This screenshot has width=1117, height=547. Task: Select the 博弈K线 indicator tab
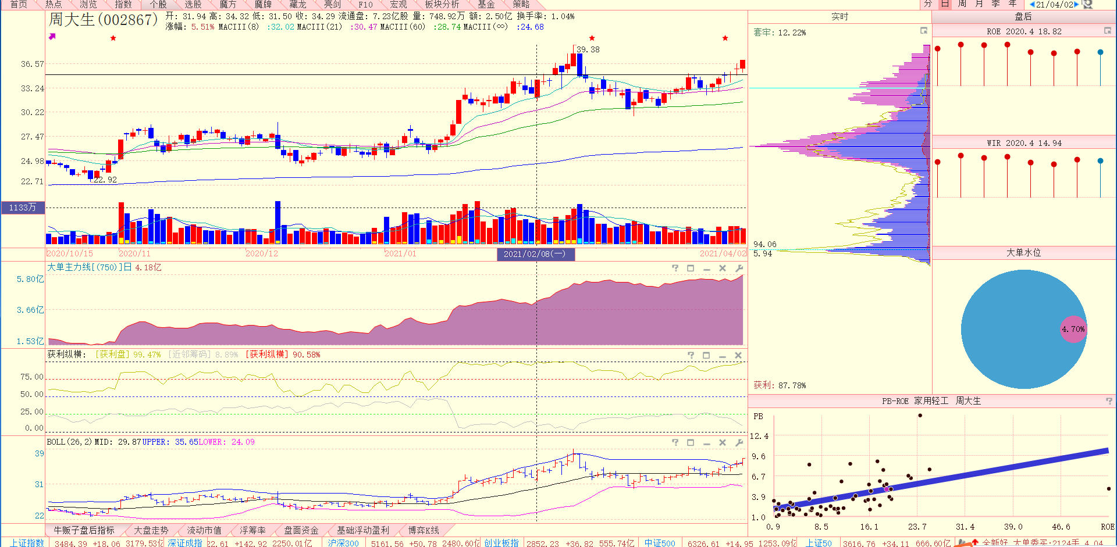tap(424, 530)
